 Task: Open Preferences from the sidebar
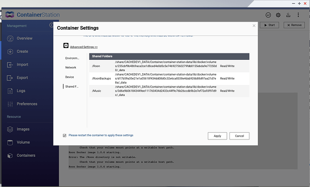pyautogui.click(x=27, y=104)
